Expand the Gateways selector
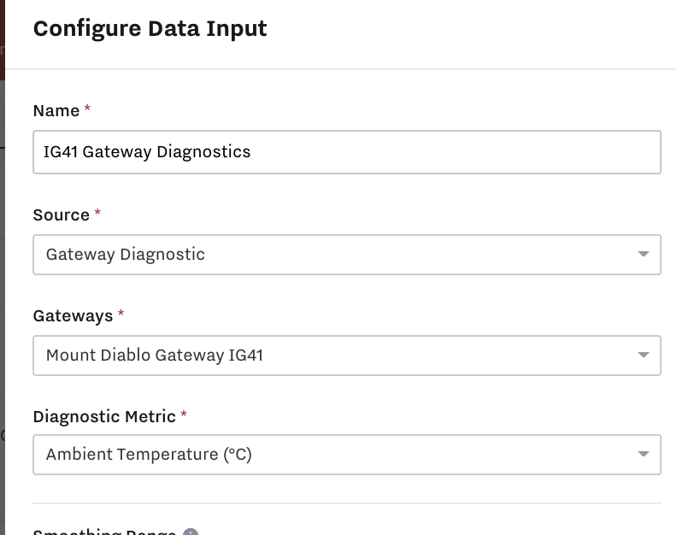 [x=347, y=355]
